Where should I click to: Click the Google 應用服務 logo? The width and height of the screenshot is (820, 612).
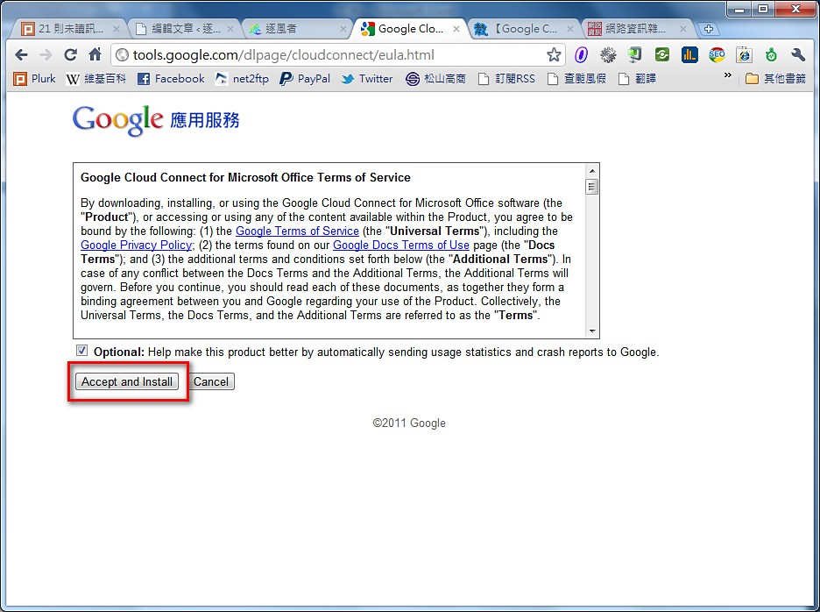[156, 120]
